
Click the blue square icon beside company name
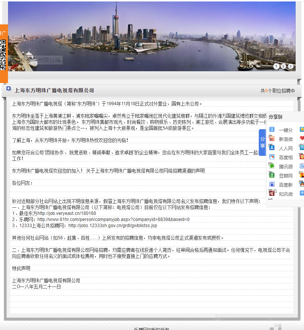point(8,90)
